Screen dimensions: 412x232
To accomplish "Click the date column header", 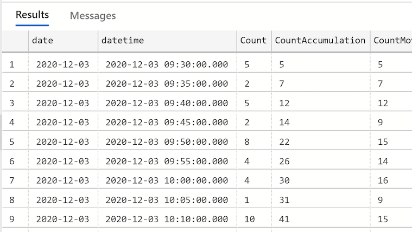I will click(x=63, y=41).
